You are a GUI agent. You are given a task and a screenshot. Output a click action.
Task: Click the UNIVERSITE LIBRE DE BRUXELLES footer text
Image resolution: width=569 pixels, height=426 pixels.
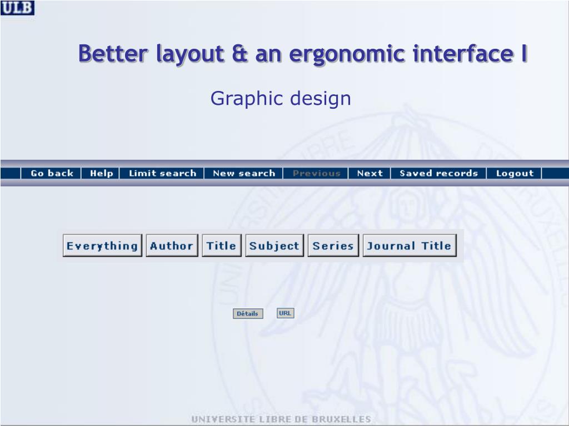[x=281, y=419]
